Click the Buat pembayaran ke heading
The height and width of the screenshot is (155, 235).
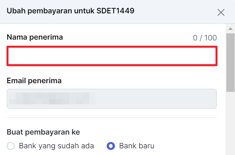tap(43, 132)
